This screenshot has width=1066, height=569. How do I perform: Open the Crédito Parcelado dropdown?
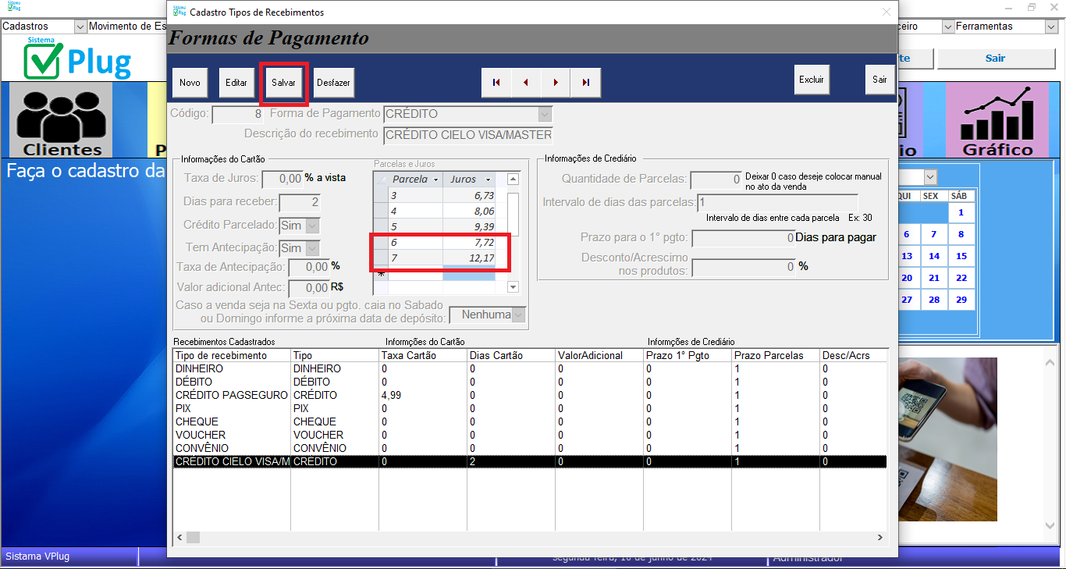coord(312,226)
